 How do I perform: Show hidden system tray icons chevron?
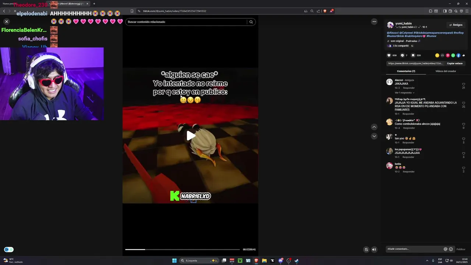click(x=427, y=261)
